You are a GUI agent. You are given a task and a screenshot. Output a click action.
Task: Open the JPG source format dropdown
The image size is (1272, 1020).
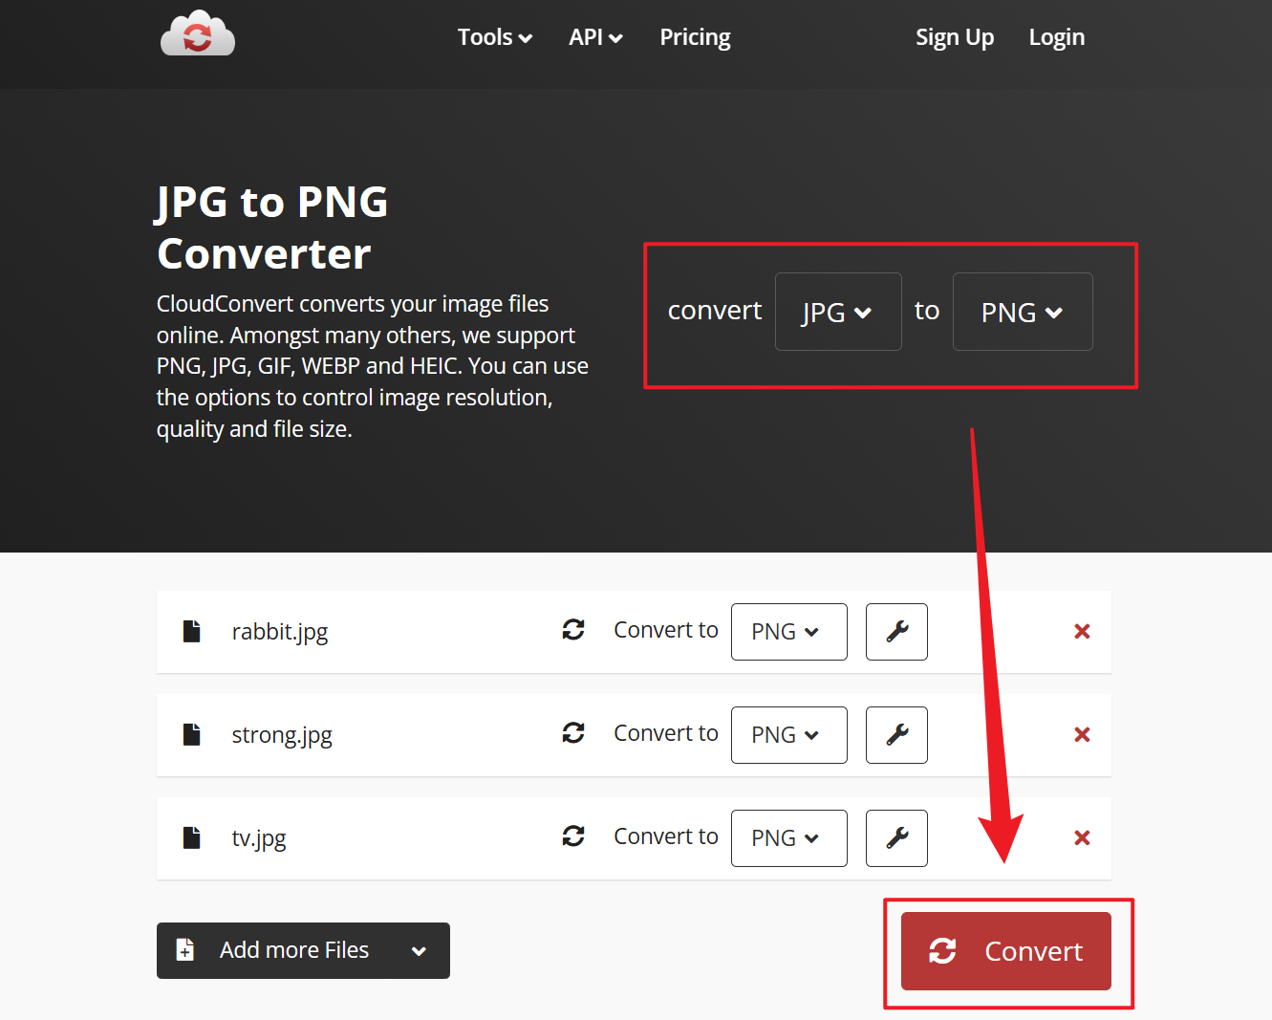(837, 312)
